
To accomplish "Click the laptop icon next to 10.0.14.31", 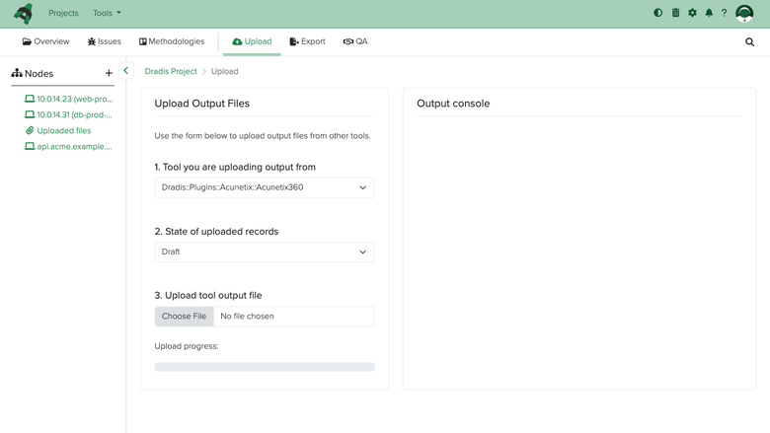I will 30,114.
